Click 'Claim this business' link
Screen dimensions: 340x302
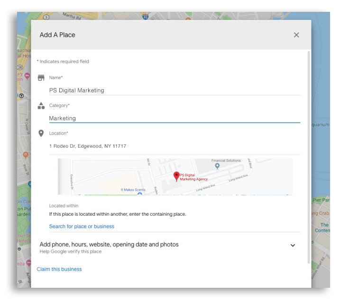(x=59, y=269)
